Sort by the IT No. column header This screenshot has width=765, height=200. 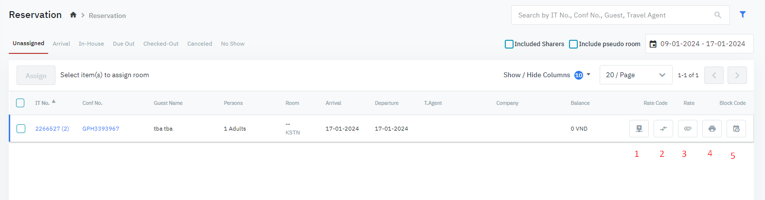pos(42,103)
